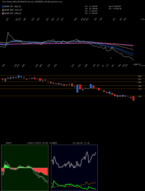Click the tall blue candlestick at chart center
The width and height of the screenshot is (145, 191).
tap(77, 89)
